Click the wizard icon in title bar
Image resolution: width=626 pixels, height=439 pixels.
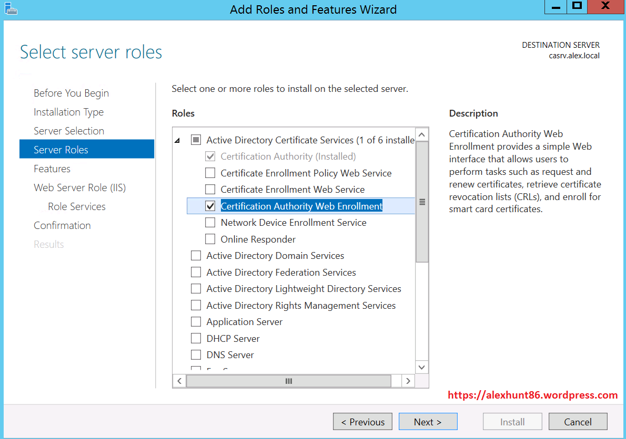coord(9,8)
